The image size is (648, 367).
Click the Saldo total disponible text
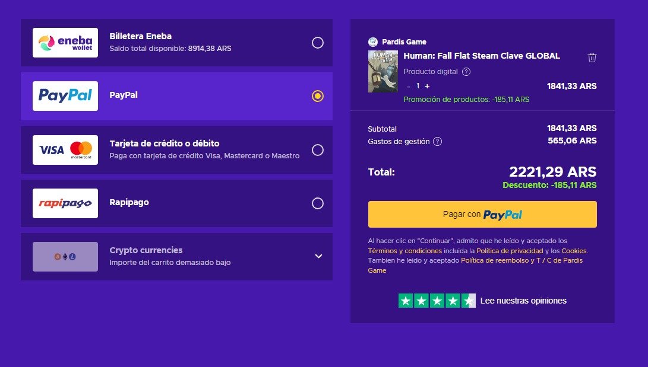click(170, 48)
